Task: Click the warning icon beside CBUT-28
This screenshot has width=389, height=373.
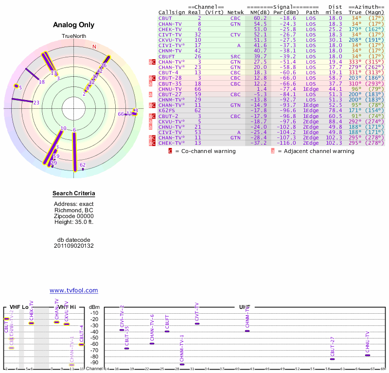Action: click(x=153, y=78)
